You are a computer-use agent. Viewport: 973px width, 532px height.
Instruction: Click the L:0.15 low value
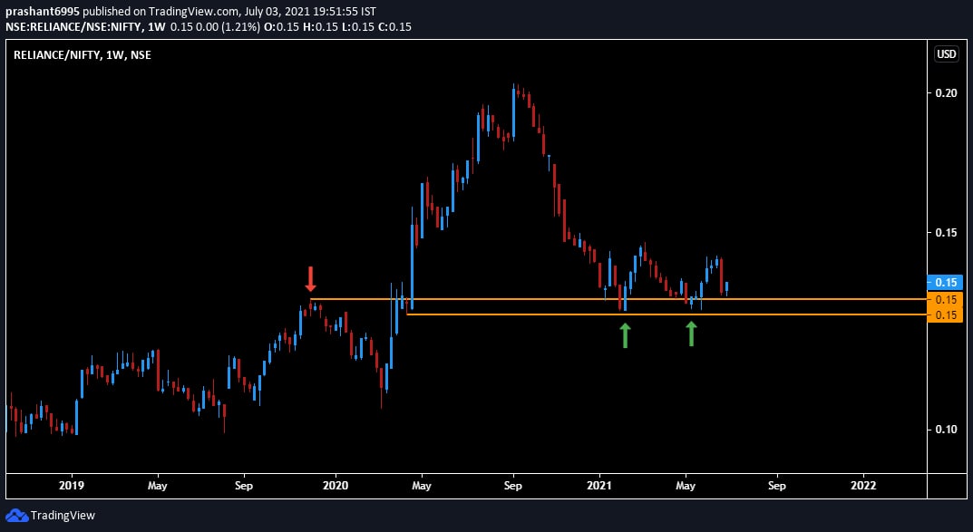[358, 26]
